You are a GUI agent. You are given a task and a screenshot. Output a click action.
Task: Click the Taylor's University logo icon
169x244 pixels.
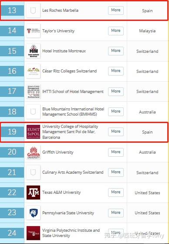33,31
